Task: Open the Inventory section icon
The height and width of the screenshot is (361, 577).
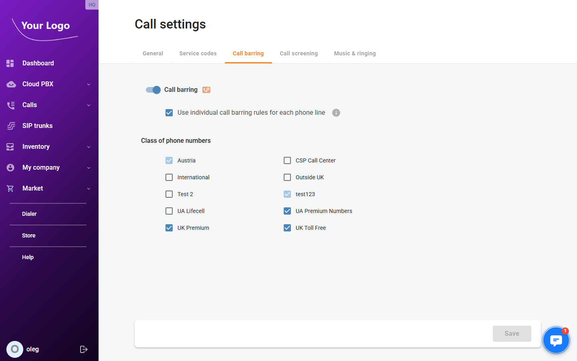Action: pyautogui.click(x=11, y=146)
